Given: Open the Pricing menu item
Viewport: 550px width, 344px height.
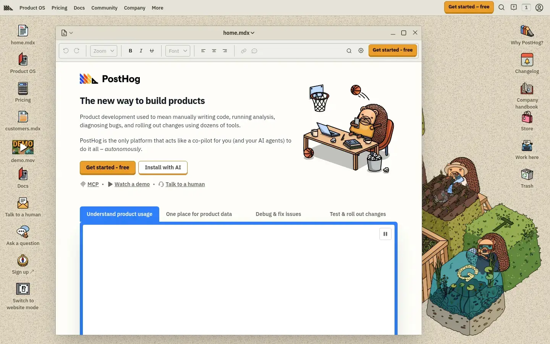Looking at the screenshot, I should pyautogui.click(x=59, y=8).
